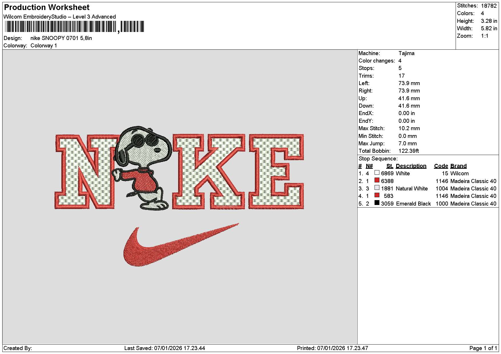501x354 pixels.
Task: Select the "Wilcom" brand in stop row 1
Action: coord(460,174)
